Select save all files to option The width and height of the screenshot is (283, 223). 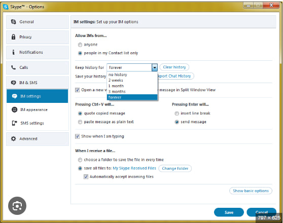(80, 168)
